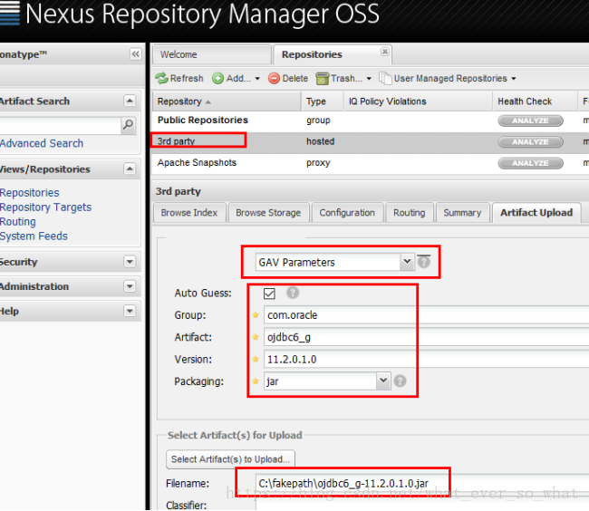
Task: Click help icon next to Auto Guess
Action: (x=293, y=293)
